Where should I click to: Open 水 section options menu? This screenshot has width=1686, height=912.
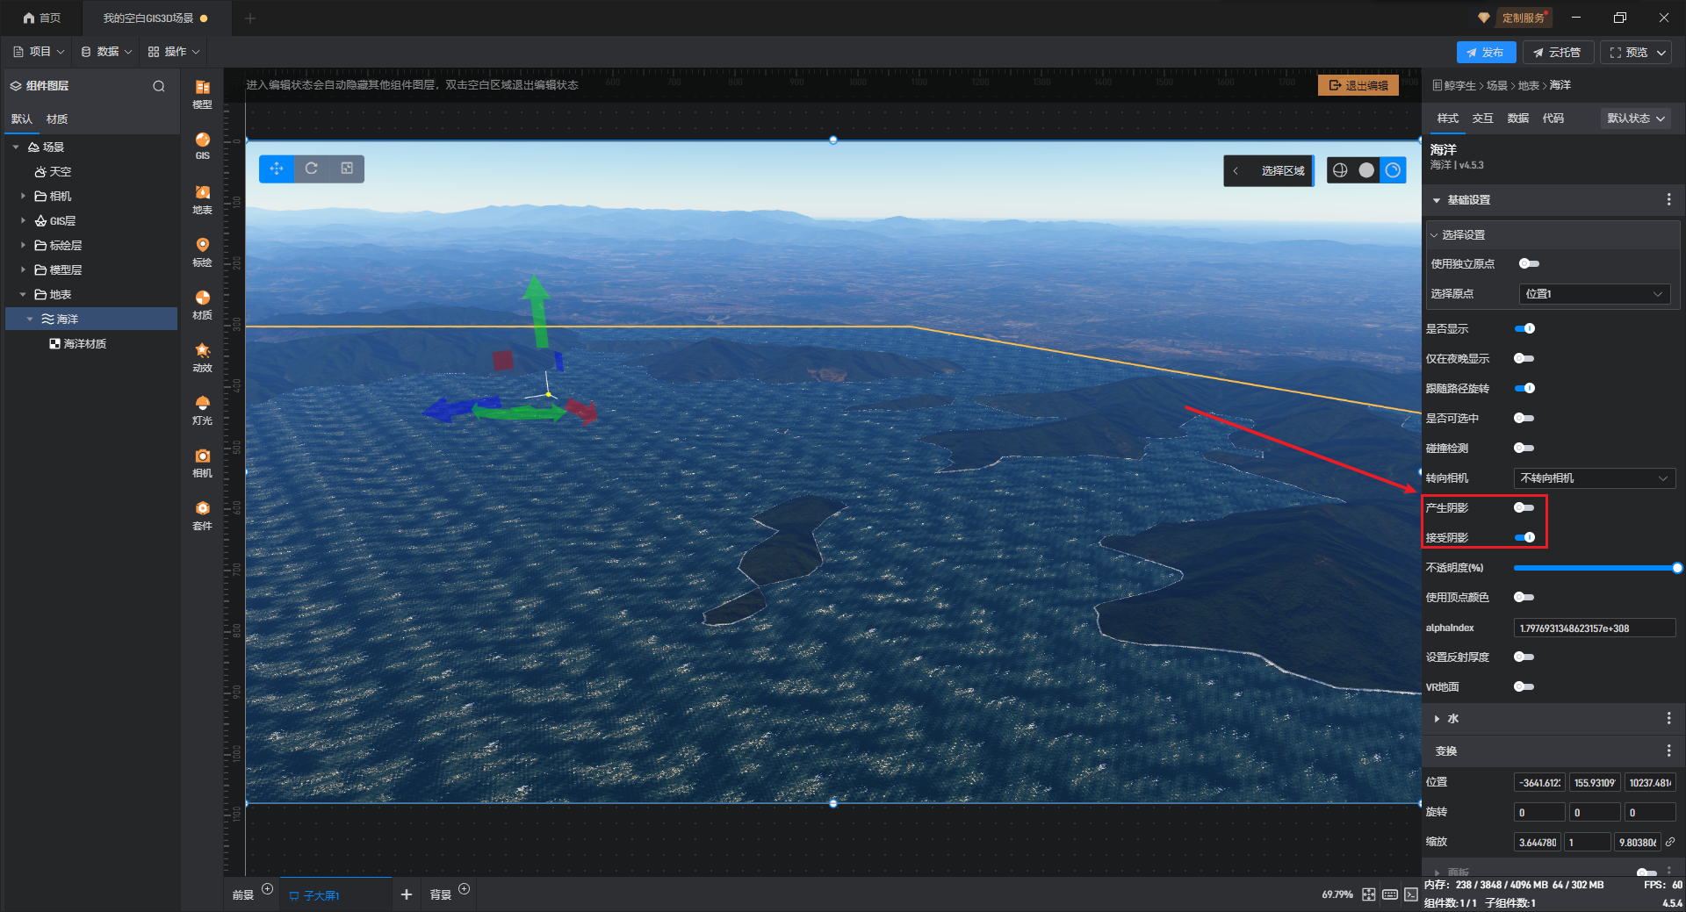pyautogui.click(x=1668, y=718)
